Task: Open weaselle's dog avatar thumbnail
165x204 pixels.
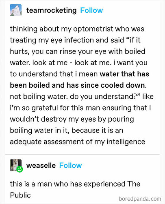Action: coord(16,165)
